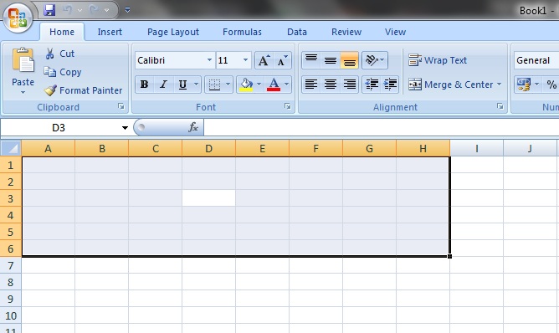Image resolution: width=559 pixels, height=333 pixels.
Task: Switch to the View tab
Action: pos(395,32)
